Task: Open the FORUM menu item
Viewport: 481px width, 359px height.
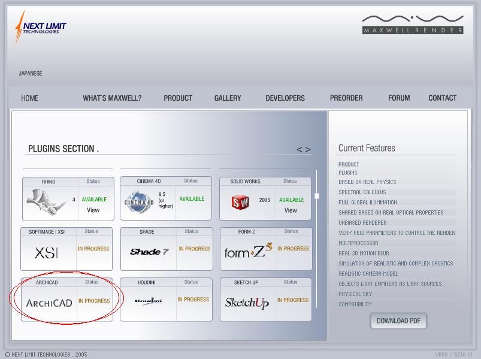Action: [x=399, y=98]
